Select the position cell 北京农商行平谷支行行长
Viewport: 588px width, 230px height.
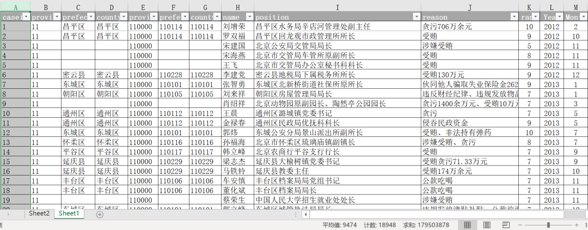(338, 152)
